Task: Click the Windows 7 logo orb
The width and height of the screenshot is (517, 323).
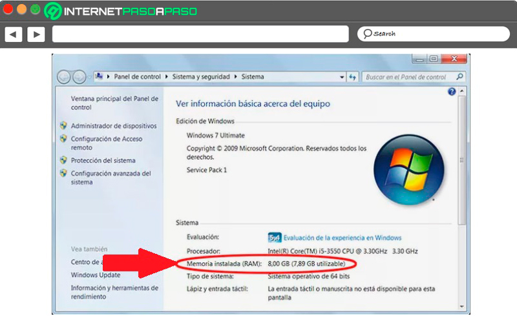Action: [x=409, y=169]
